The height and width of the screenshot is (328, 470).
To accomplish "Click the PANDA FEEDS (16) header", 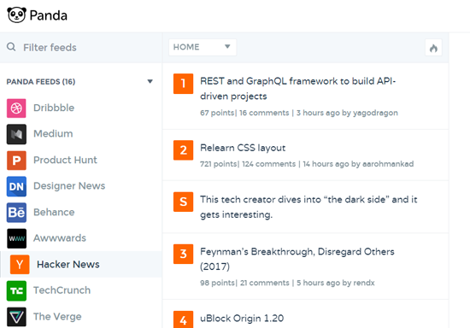I will click(41, 82).
